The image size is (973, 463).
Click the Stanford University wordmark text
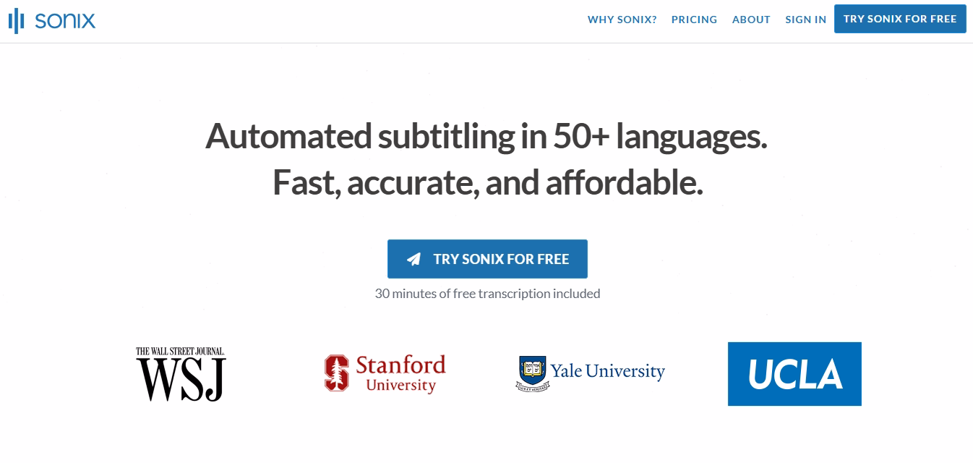[400, 373]
